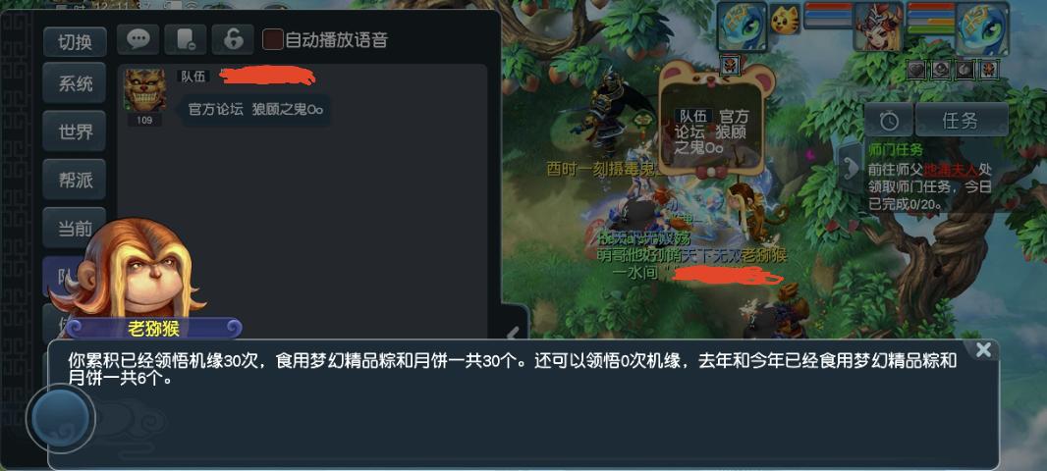Click the blue dragon character portrait at far right
The height and width of the screenshot is (471, 1047).
[982, 28]
